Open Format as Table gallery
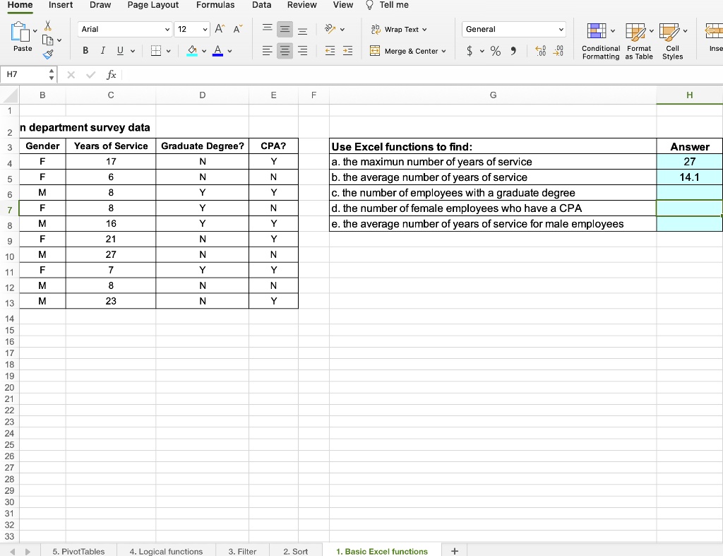Screen dimensions: 723x556 (638, 42)
